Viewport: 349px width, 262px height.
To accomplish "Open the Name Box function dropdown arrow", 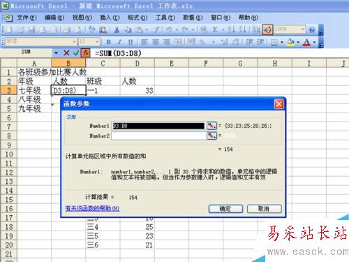I will pyautogui.click(x=56, y=53).
